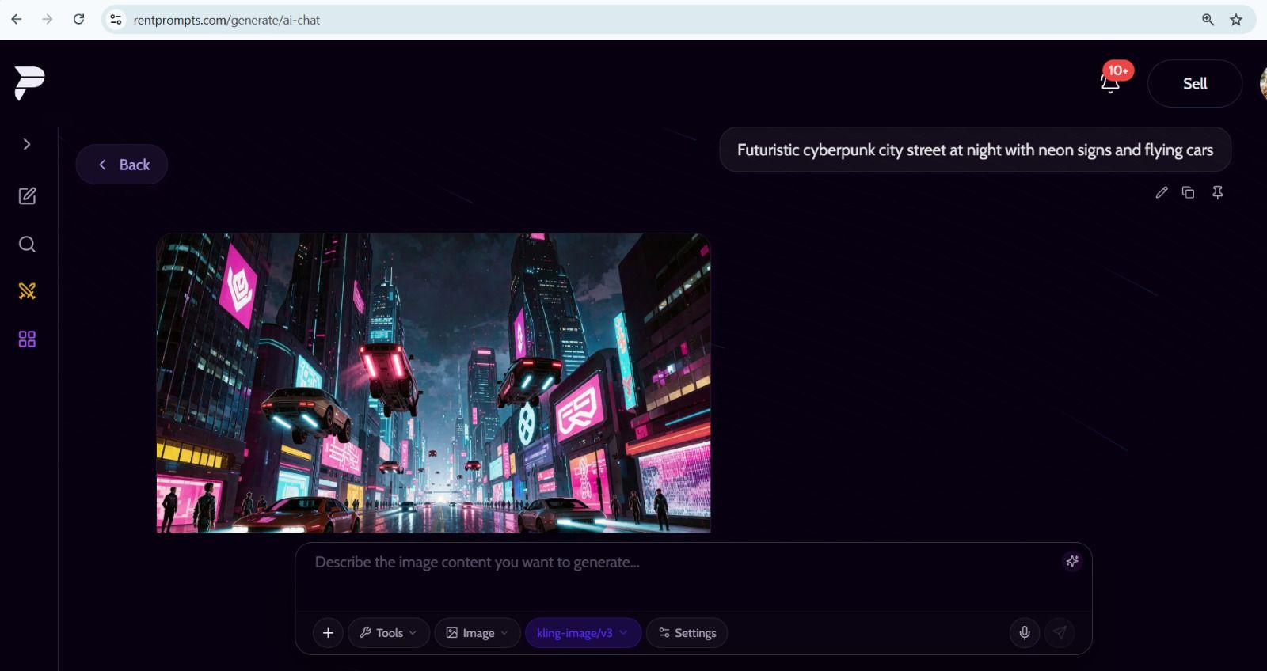Screen dimensions: 1267x671
Task: Bookmark this page with star icon
Action: pos(1236,20)
